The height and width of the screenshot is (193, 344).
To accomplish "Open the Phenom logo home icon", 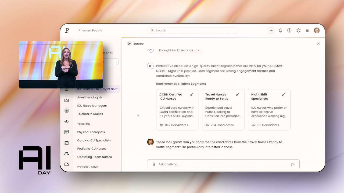I will pyautogui.click(x=67, y=30).
